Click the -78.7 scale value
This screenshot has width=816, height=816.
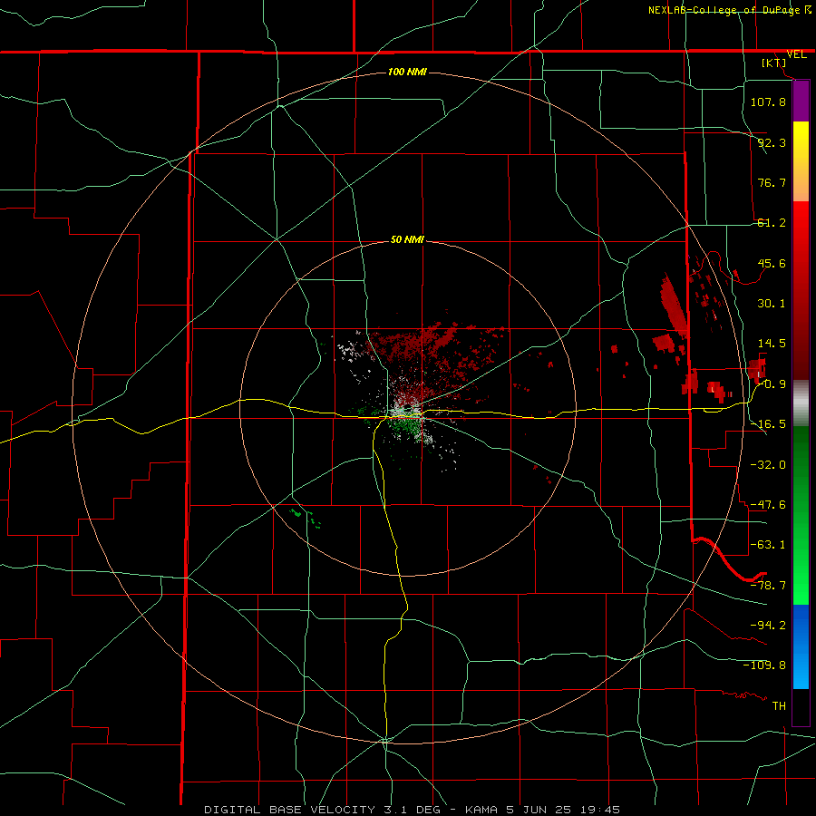click(768, 586)
